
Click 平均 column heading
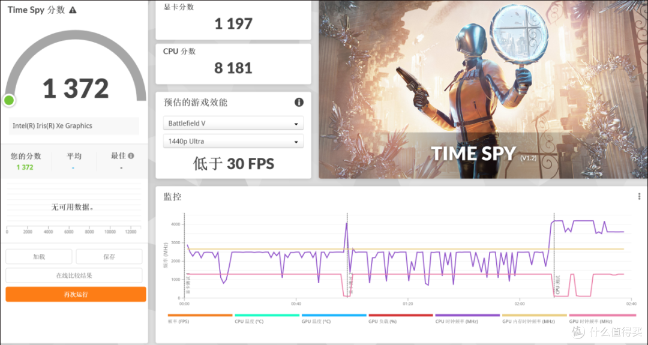point(74,156)
